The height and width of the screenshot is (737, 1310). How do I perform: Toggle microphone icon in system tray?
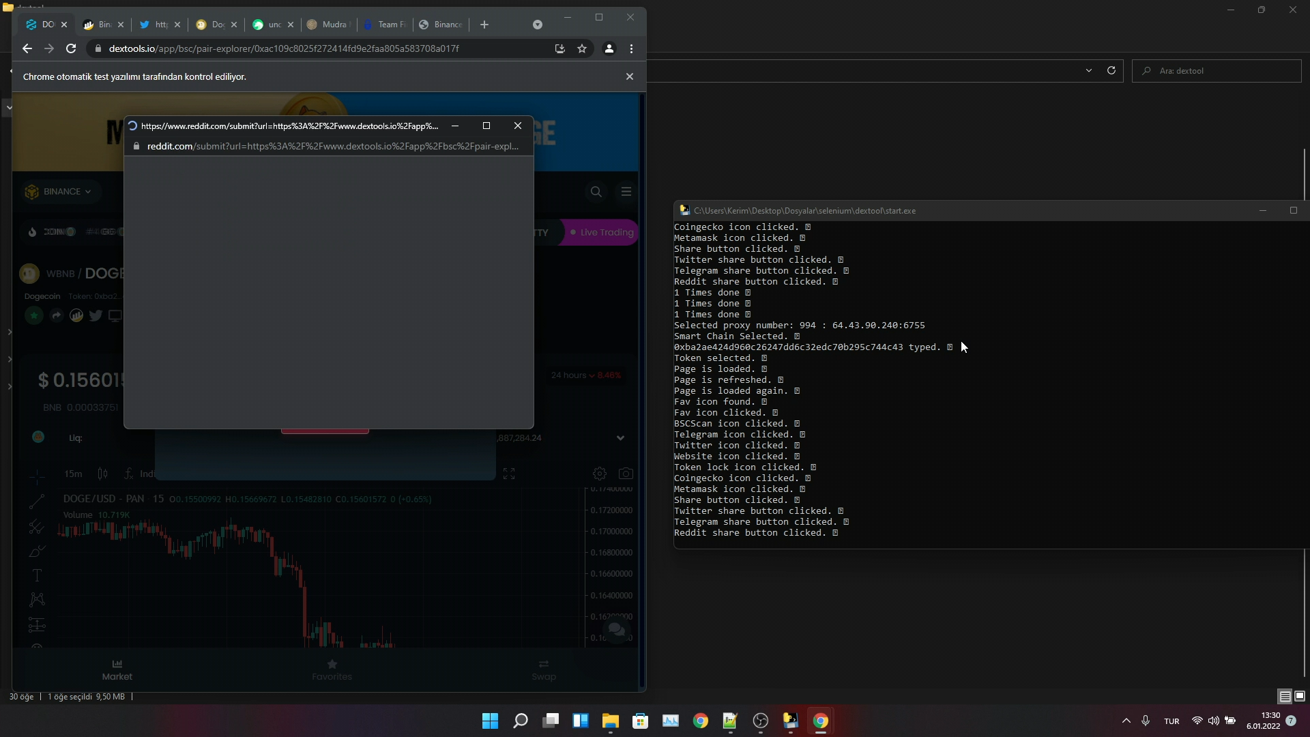(x=1146, y=721)
